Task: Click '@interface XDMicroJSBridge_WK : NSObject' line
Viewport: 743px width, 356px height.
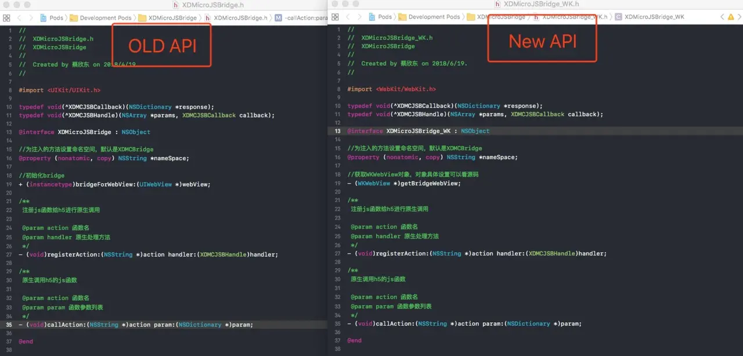Action: [419, 131]
